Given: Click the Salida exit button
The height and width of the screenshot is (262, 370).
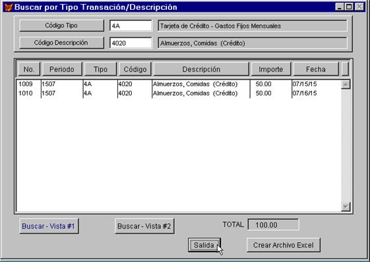Looking at the screenshot, I should [x=204, y=245].
